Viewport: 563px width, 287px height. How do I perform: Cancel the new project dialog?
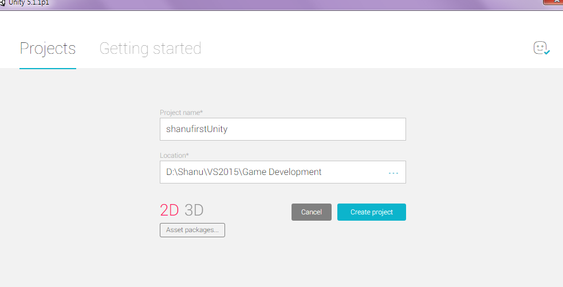(x=312, y=212)
